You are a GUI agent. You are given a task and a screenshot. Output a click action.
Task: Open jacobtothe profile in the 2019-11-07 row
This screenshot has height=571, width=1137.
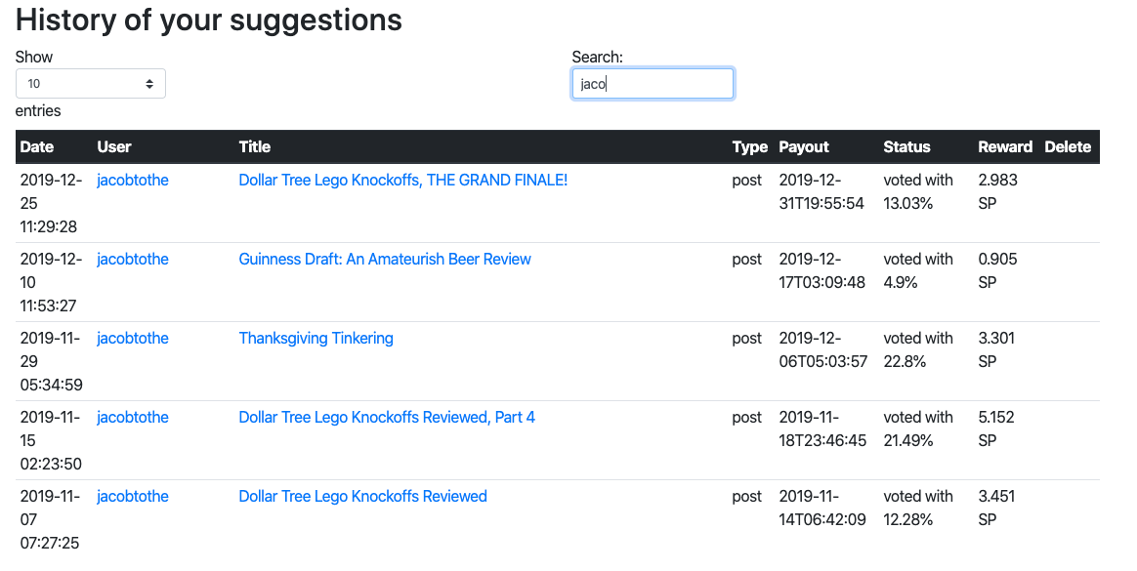click(133, 496)
